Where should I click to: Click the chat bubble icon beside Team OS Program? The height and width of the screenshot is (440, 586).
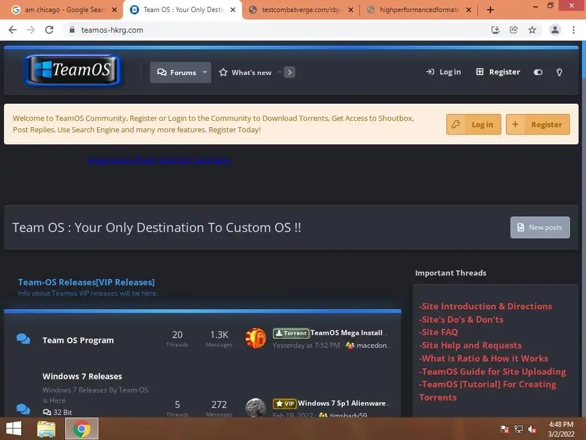coord(23,339)
